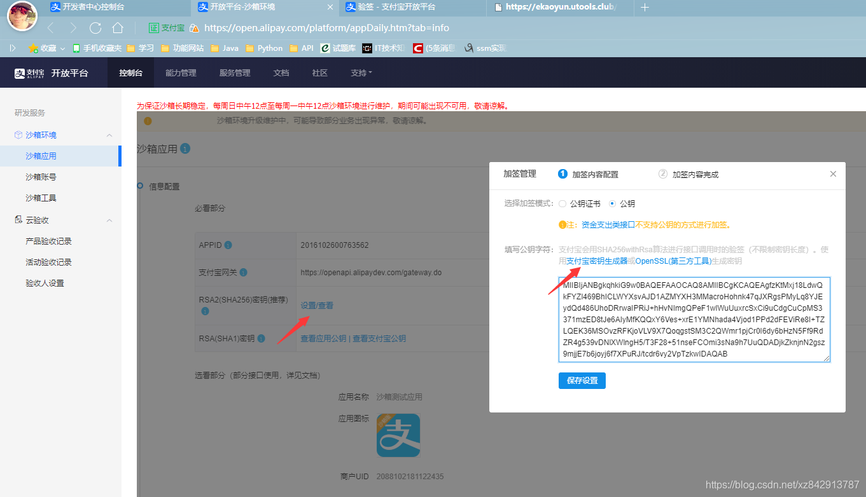Screen dimensions: 866x497
Task: Open a new tab with the plus button
Action: click(645, 7)
